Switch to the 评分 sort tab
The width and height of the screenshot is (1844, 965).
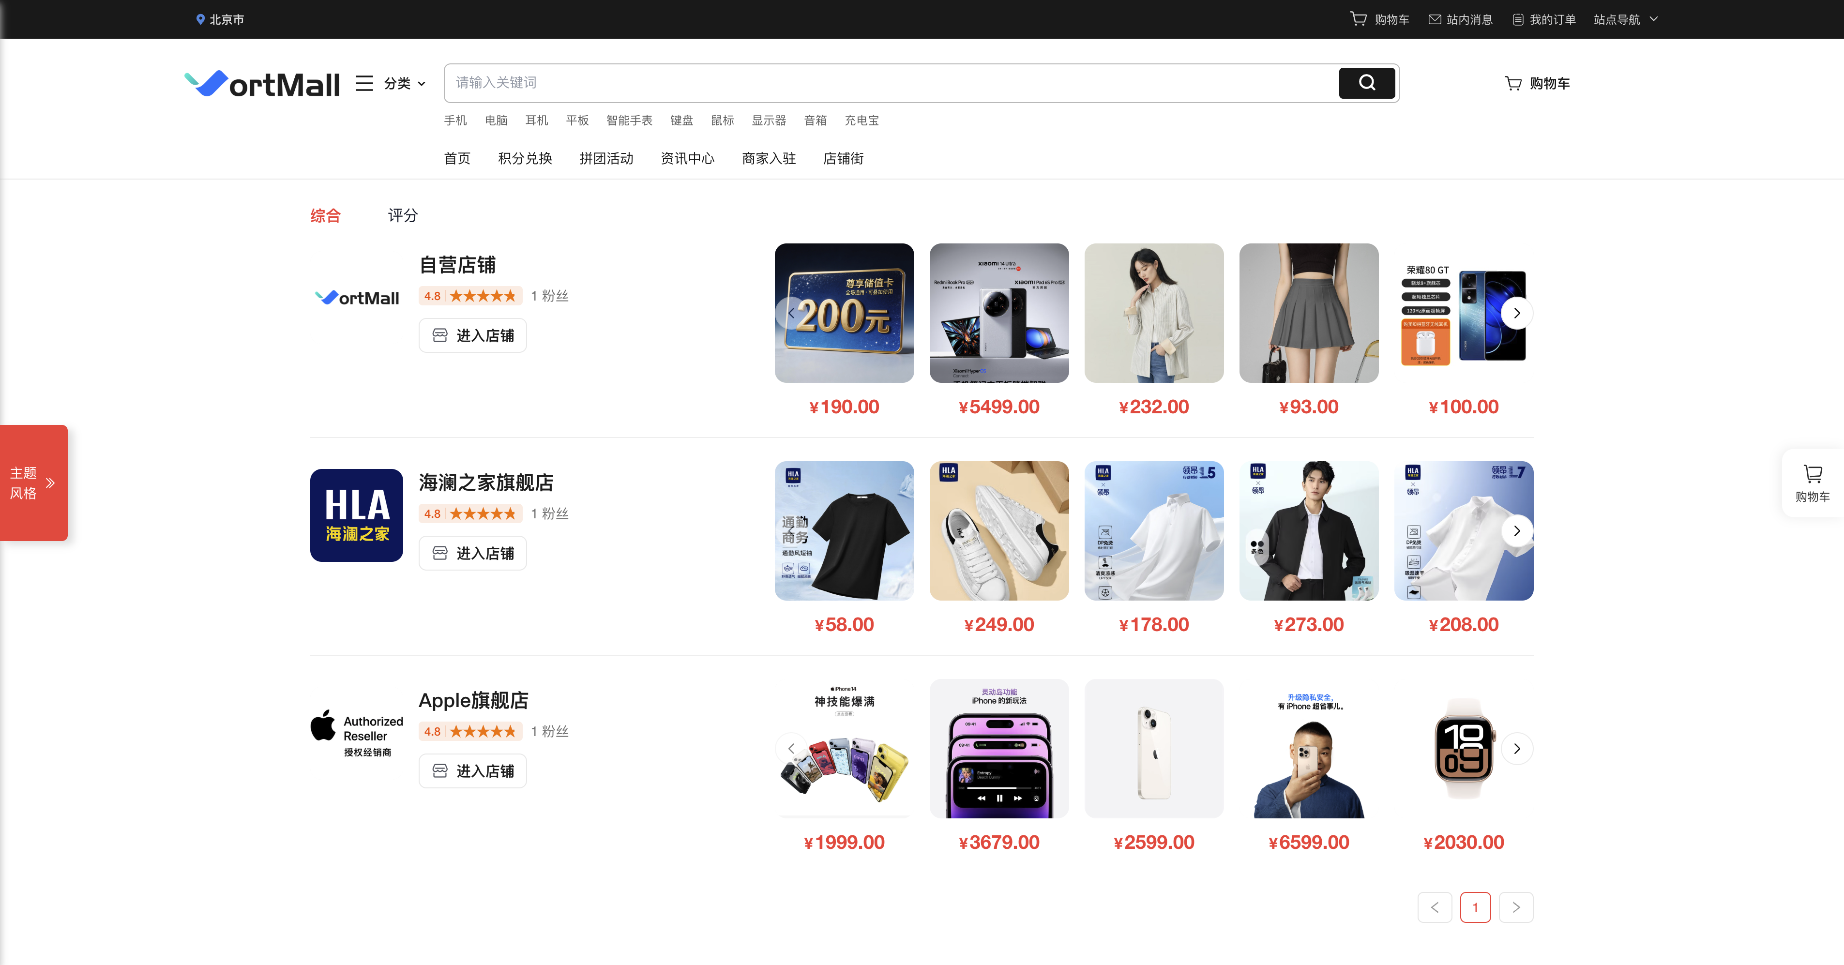pos(403,215)
